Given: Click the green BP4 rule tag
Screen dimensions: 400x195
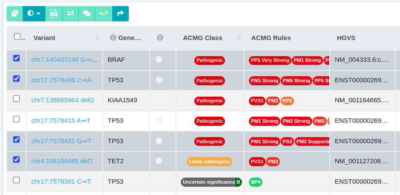Looking at the screenshot, I should (255, 182).
